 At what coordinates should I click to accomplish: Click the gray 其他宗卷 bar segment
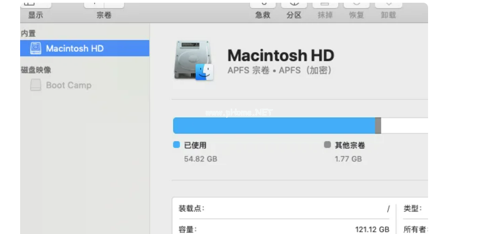(x=378, y=125)
